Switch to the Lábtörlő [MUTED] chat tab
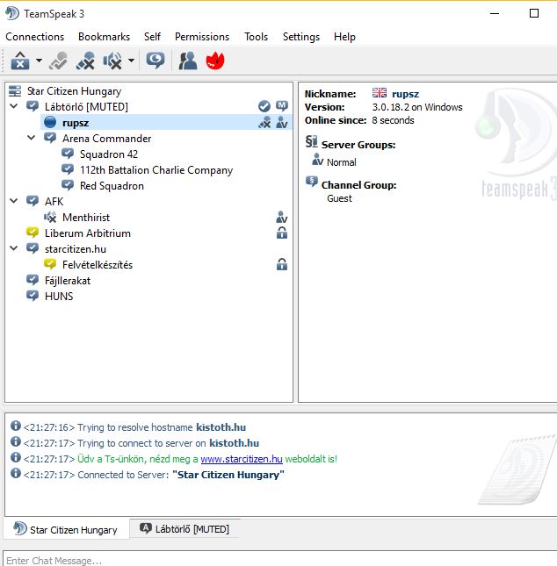Image resolution: width=557 pixels, height=566 pixels. (x=185, y=529)
